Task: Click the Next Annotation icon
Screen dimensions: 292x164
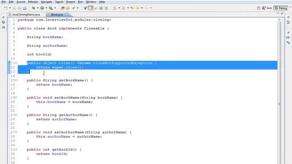Action: coord(115,8)
